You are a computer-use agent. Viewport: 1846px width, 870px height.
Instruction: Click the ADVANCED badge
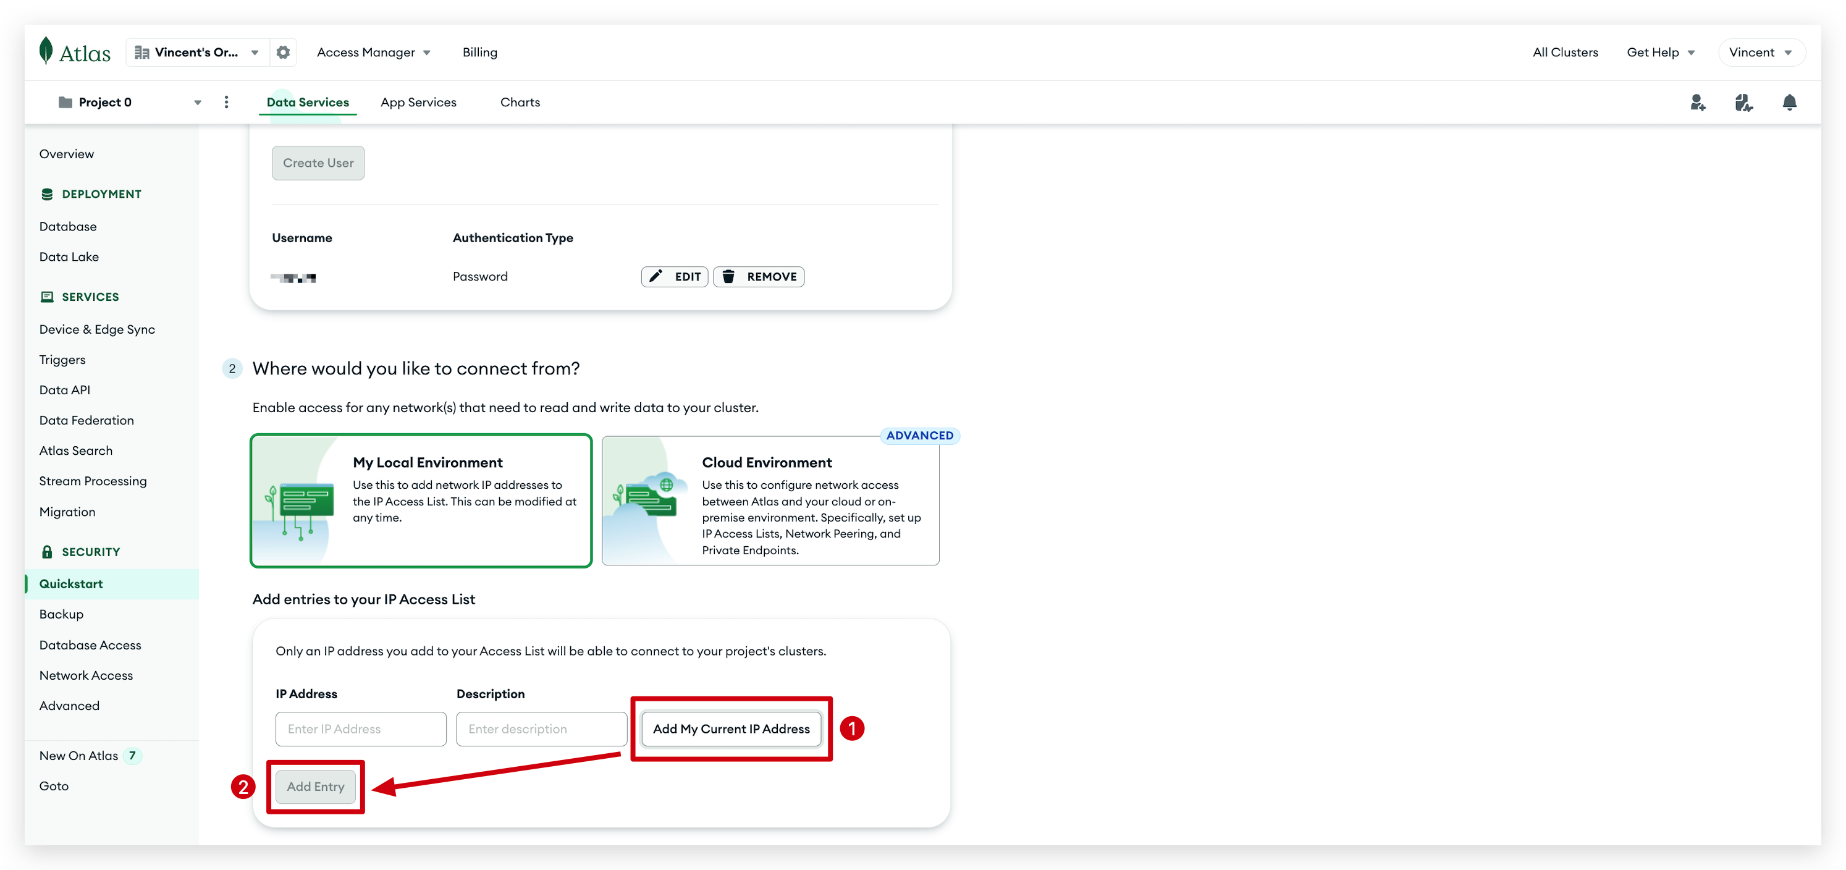pos(919,436)
